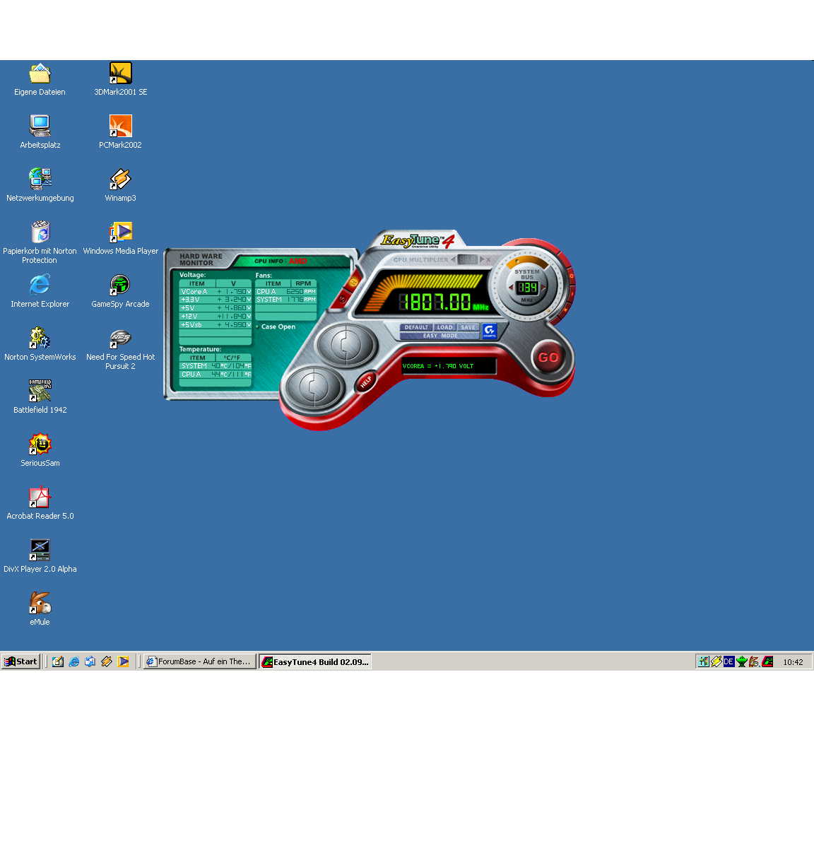Select the Acrobat Reader 5.0 icon
The image size is (814, 848).
click(x=40, y=503)
